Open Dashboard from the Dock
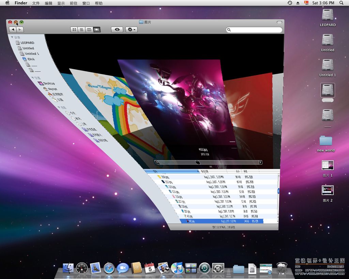 point(82,268)
